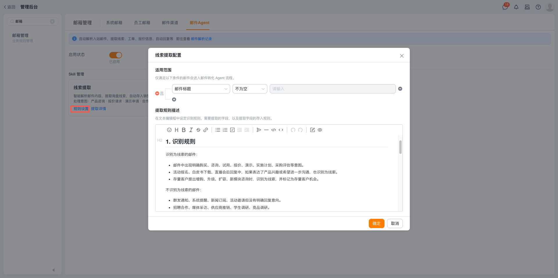
Task: Insert an emoji from editor toolbar
Action: [x=169, y=130]
